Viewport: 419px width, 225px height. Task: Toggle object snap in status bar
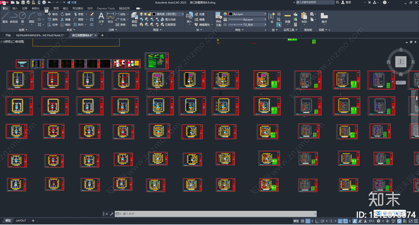point(345,221)
